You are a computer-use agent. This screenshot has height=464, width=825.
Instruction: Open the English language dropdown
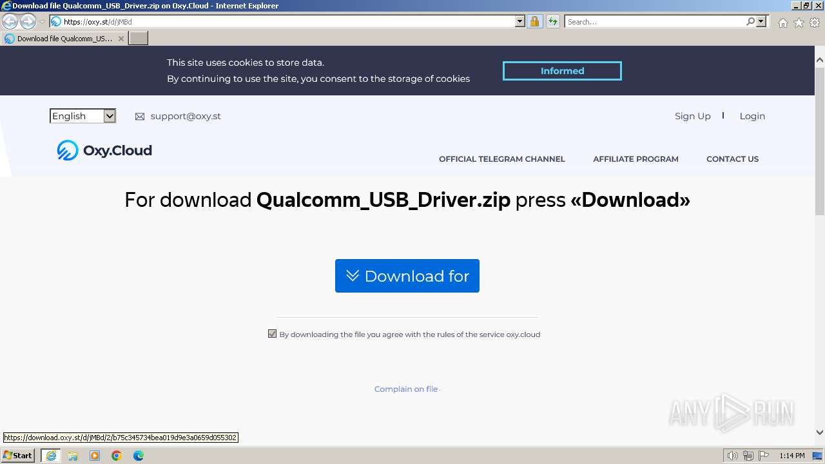coord(82,116)
